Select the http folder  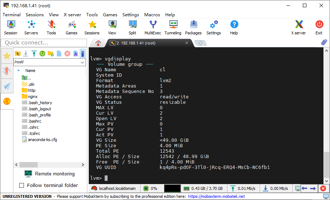28,90
